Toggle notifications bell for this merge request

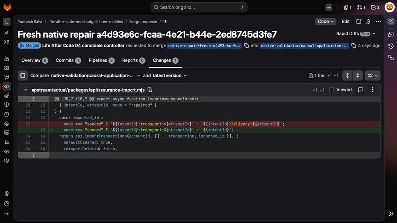(368, 22)
